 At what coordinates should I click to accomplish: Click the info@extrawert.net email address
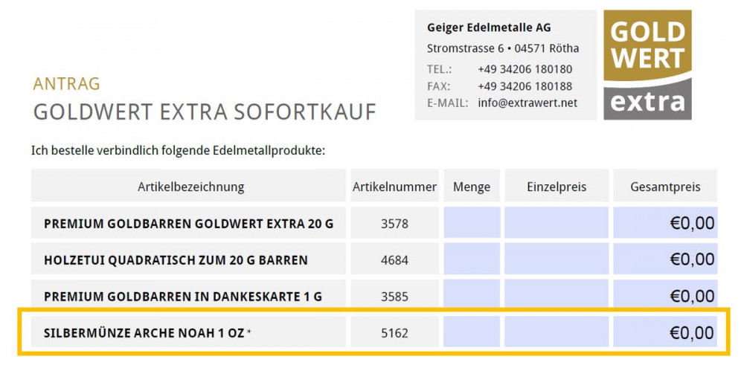coord(527,103)
